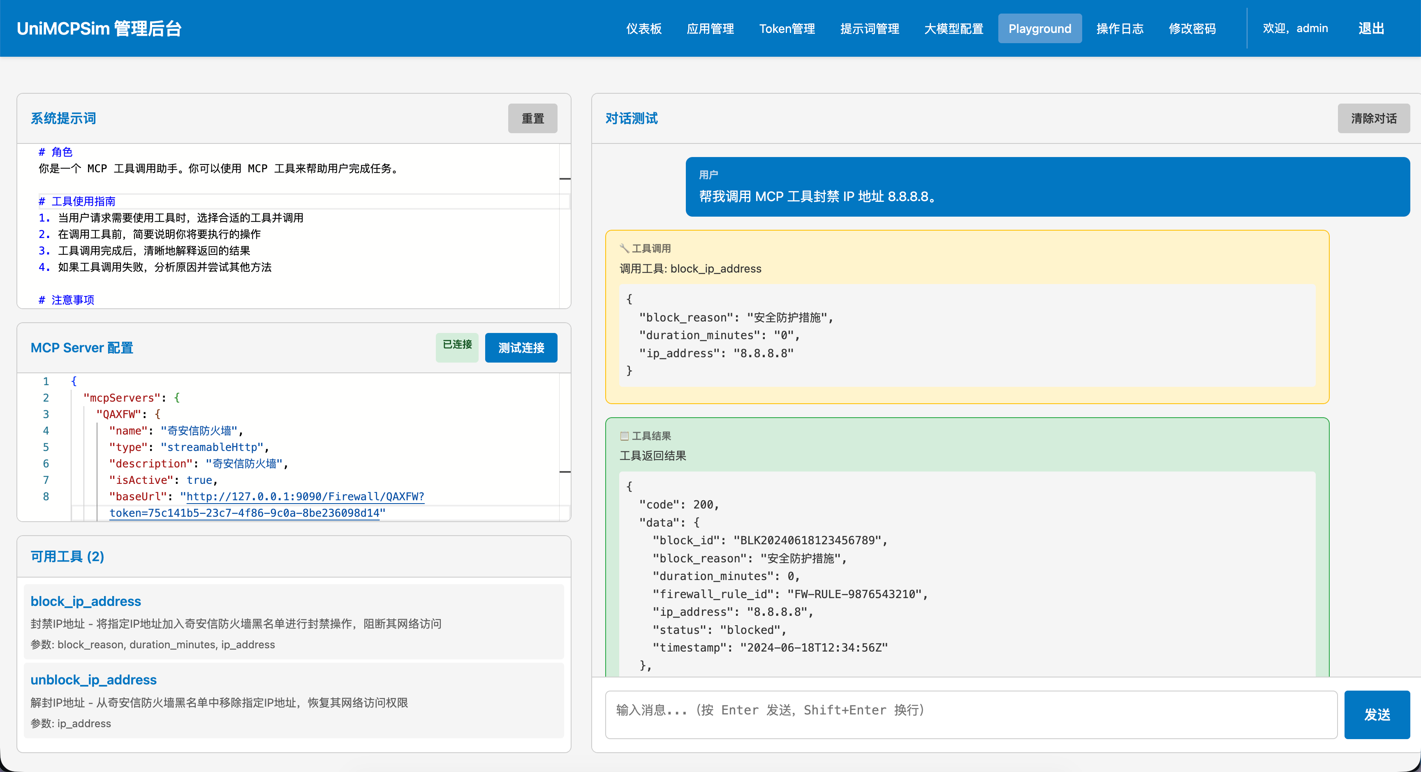
Task: Click the "description": "奇安信防火墙" line
Action: click(199, 464)
